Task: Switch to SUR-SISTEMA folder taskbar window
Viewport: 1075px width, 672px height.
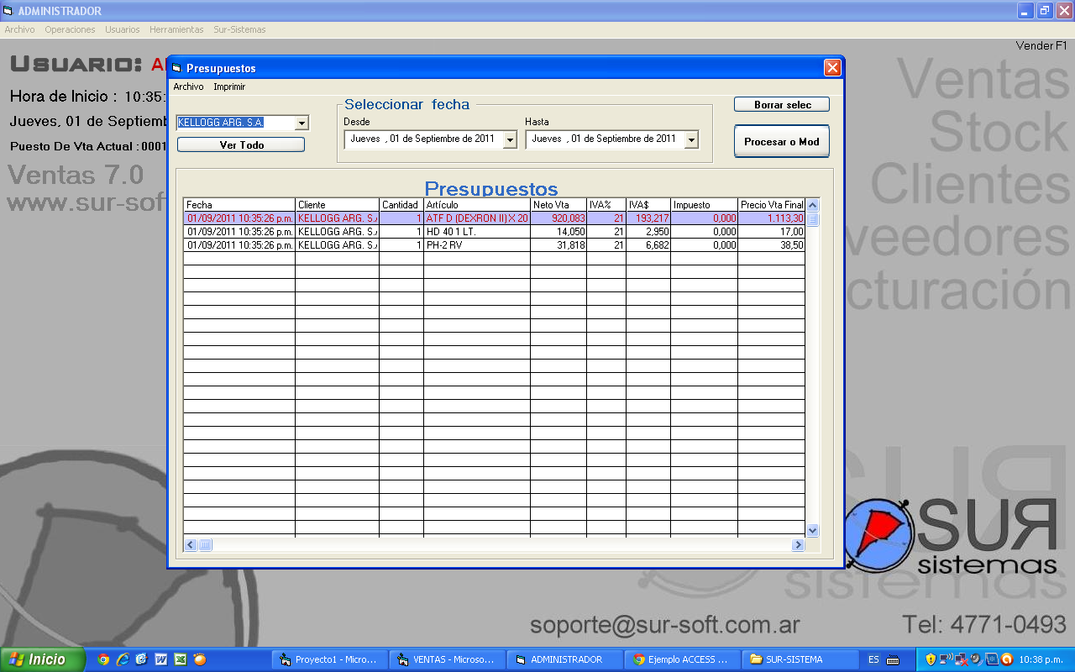Action: [x=801, y=659]
